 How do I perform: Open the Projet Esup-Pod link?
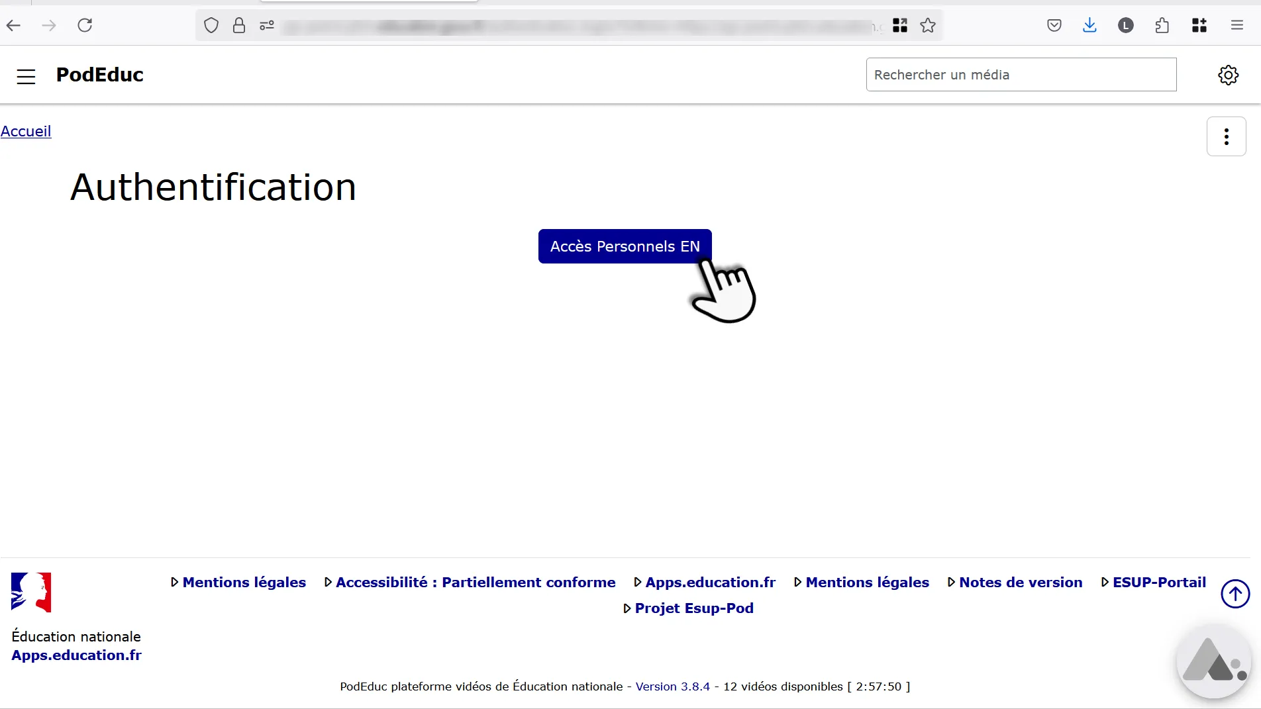point(694,608)
